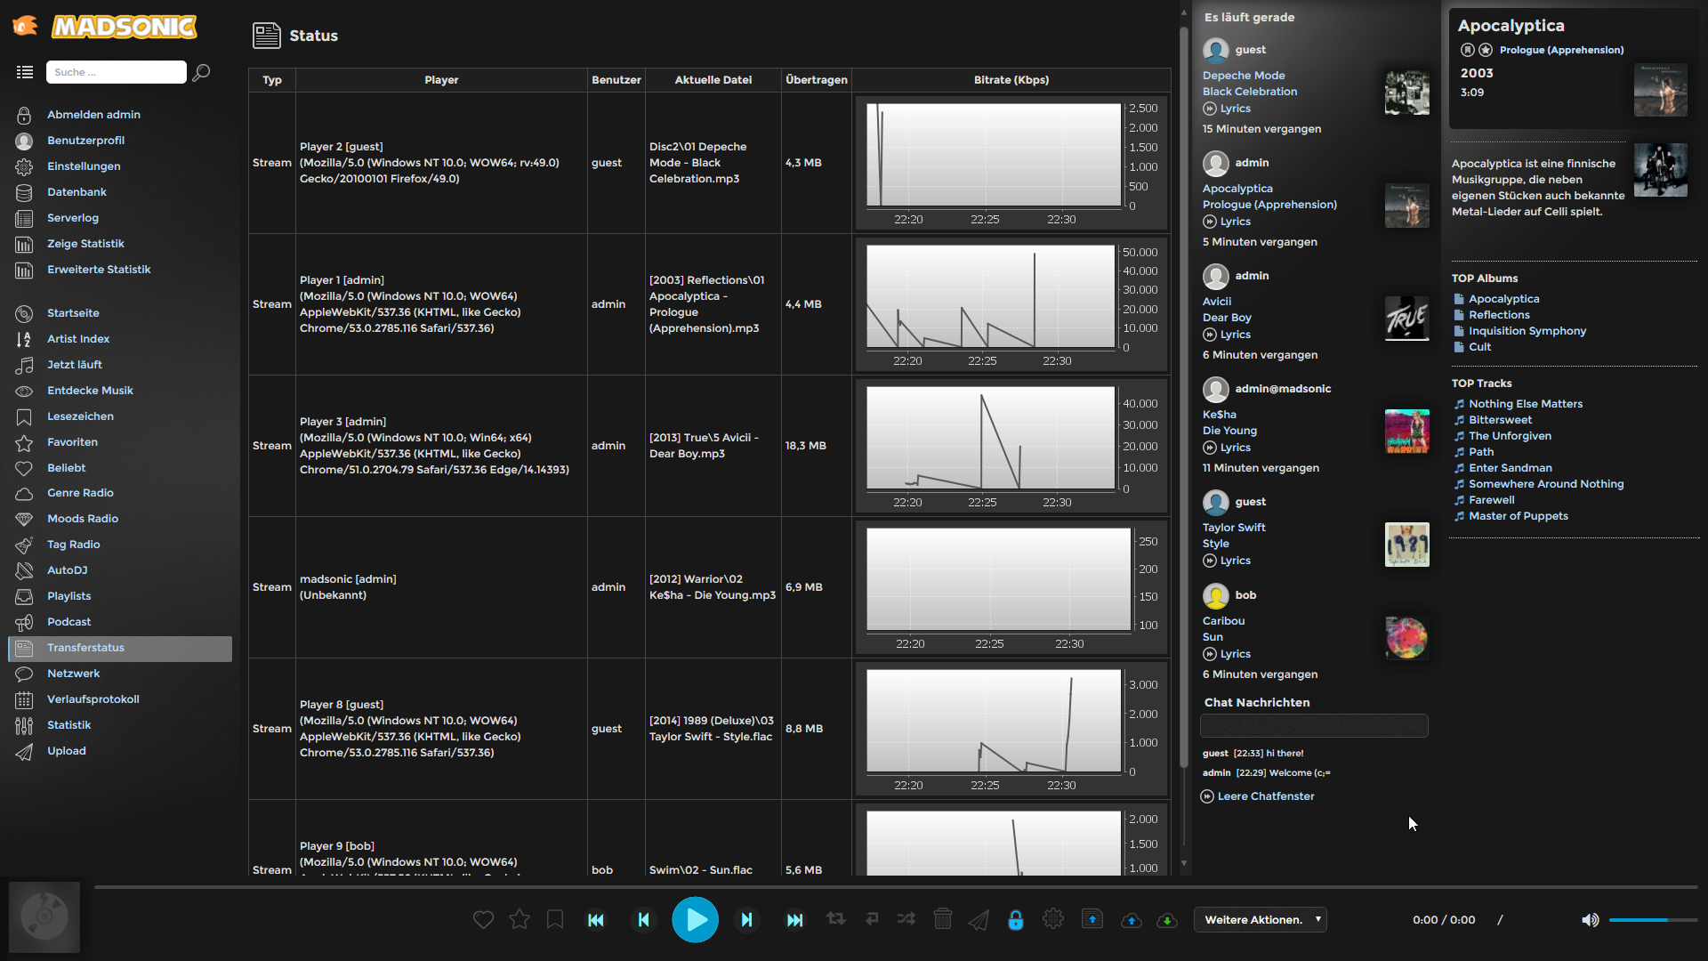Screen dimensions: 1708x961
Task: Click the green cloud download icon
Action: point(1167,920)
